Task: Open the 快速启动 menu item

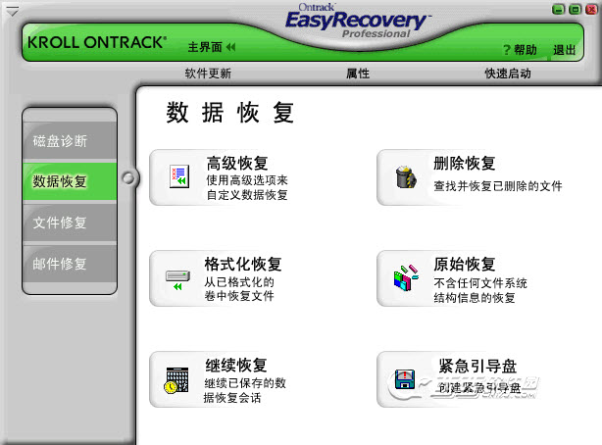Action: point(508,73)
